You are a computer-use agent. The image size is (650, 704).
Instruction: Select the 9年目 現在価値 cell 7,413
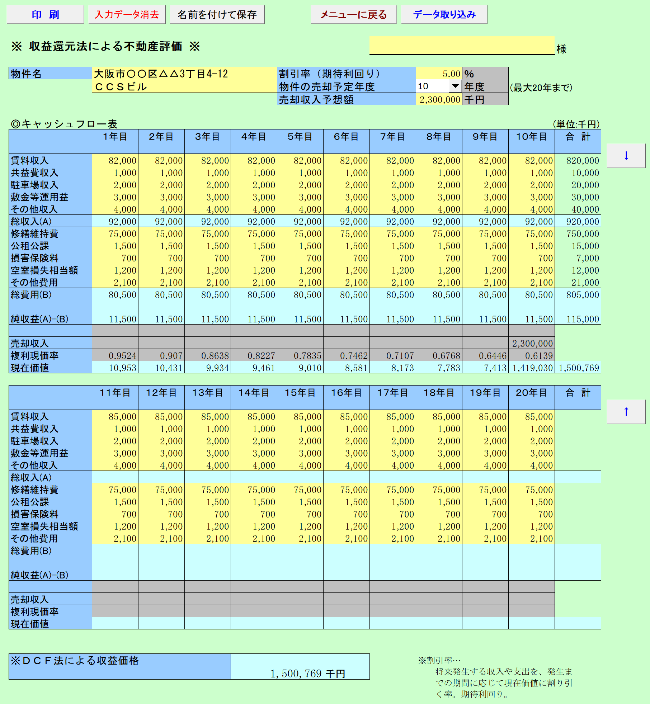(x=485, y=368)
